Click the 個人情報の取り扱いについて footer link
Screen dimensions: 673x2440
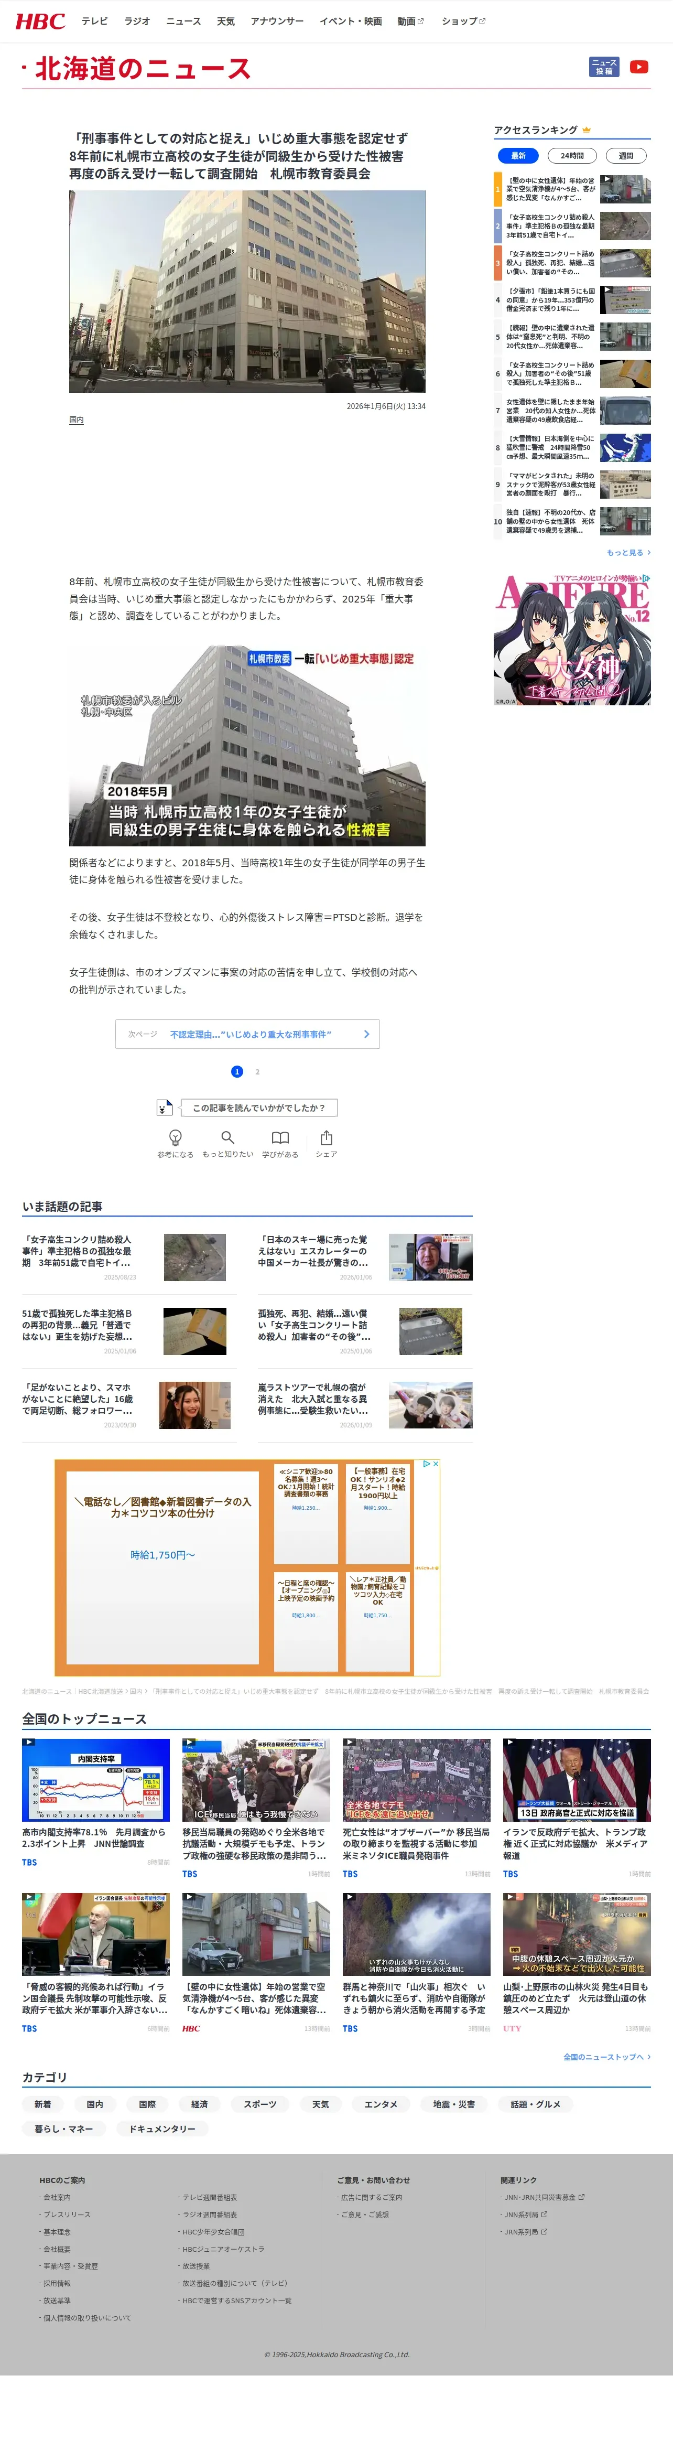[x=87, y=2317]
